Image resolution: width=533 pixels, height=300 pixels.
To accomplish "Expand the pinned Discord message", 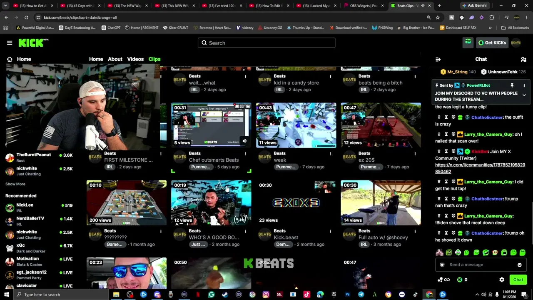I will click(x=524, y=95).
